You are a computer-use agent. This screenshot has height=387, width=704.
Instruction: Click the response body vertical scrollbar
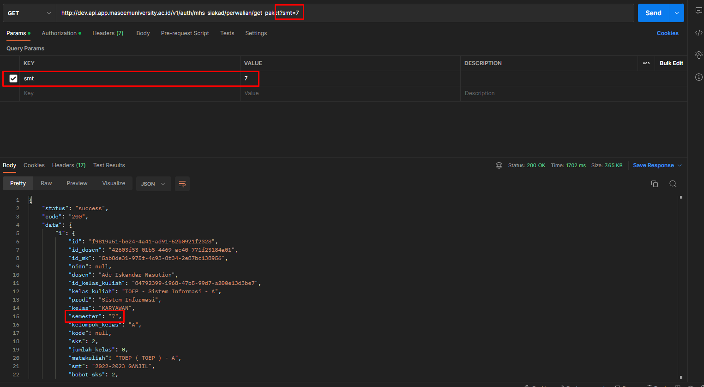tap(681, 287)
